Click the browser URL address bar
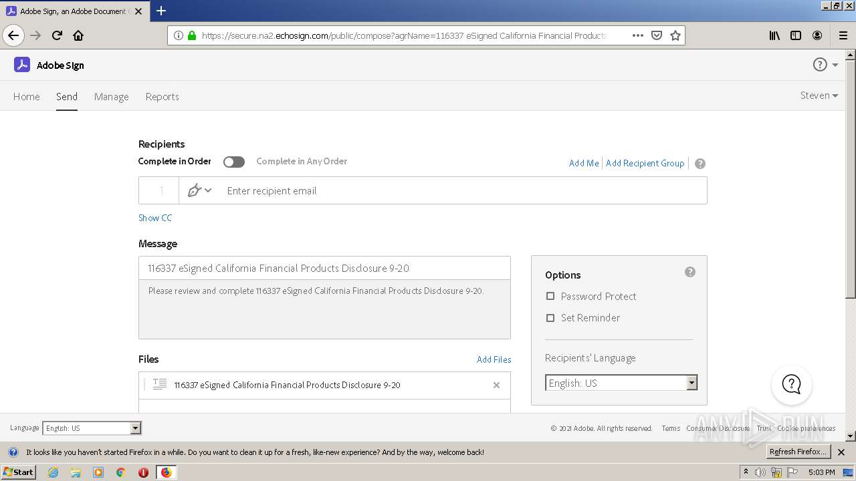This screenshot has height=481, width=856. (x=405, y=35)
